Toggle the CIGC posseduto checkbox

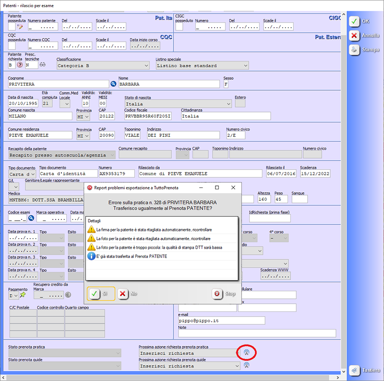click(x=179, y=27)
